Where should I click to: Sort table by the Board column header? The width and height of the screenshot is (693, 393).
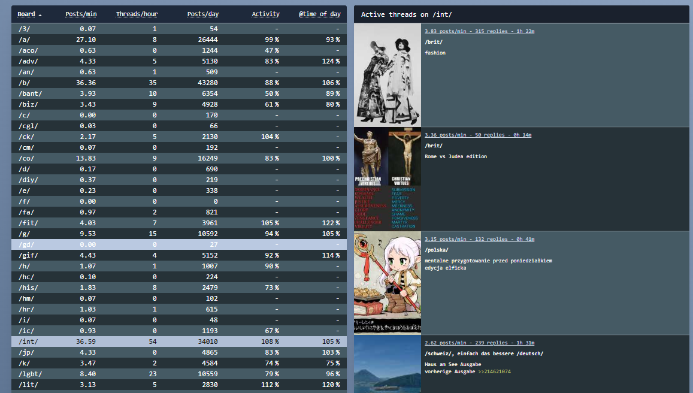[26, 14]
